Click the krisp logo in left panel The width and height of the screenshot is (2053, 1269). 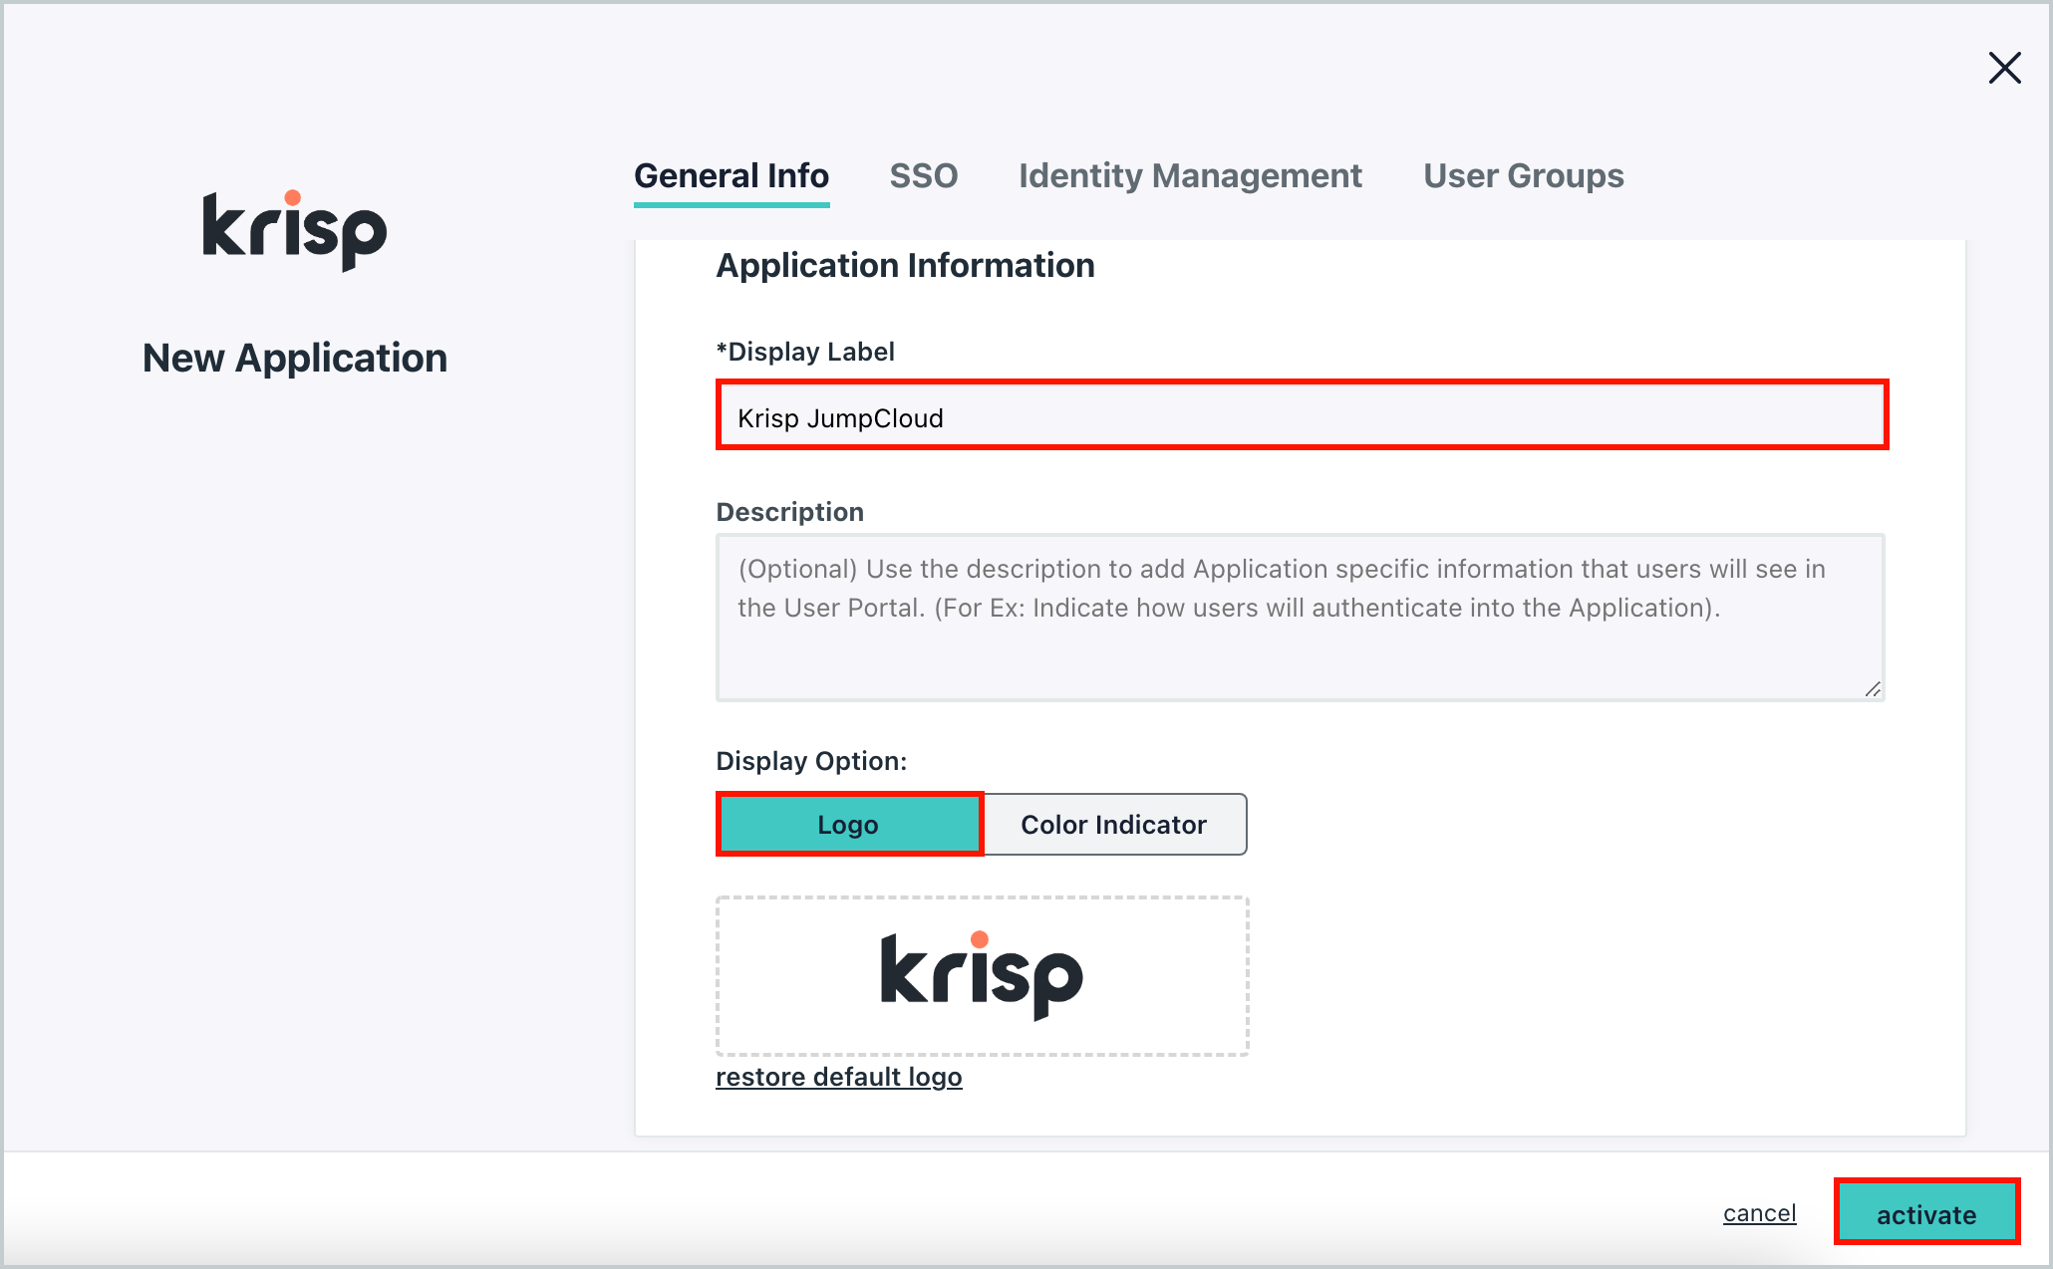(x=295, y=230)
